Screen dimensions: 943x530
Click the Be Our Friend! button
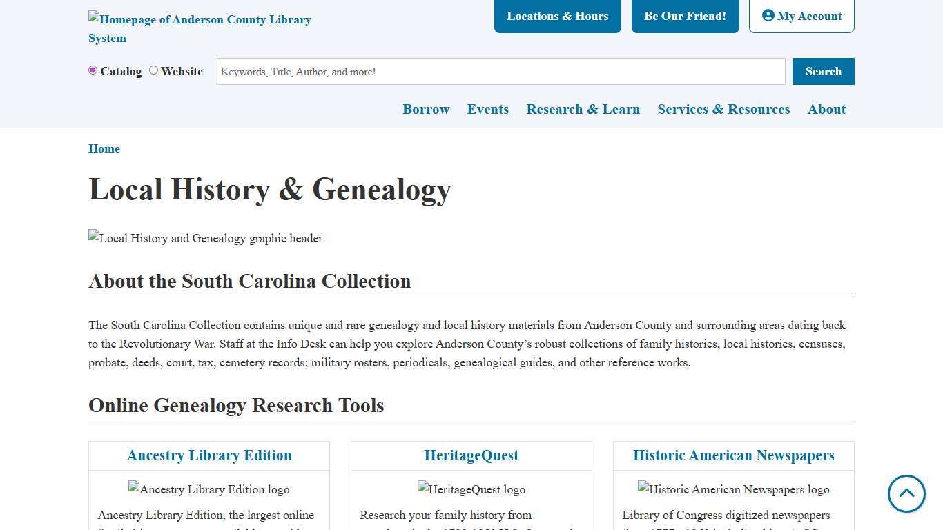coord(685,16)
